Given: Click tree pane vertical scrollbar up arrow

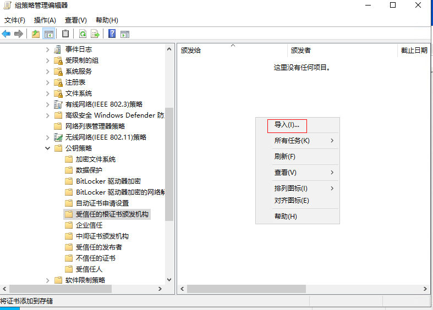Looking at the screenshot, I should (x=169, y=49).
